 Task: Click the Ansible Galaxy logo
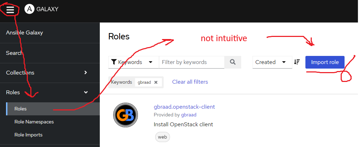click(42, 9)
